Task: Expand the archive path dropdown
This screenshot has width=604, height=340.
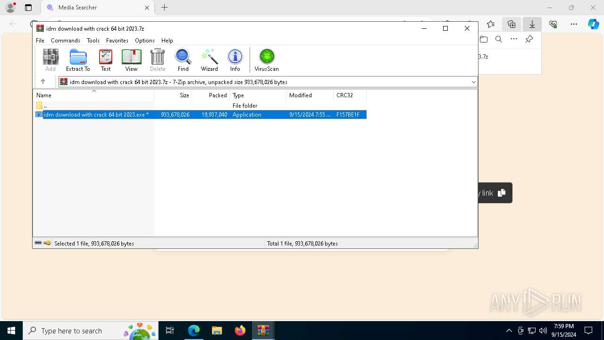Action: point(473,82)
